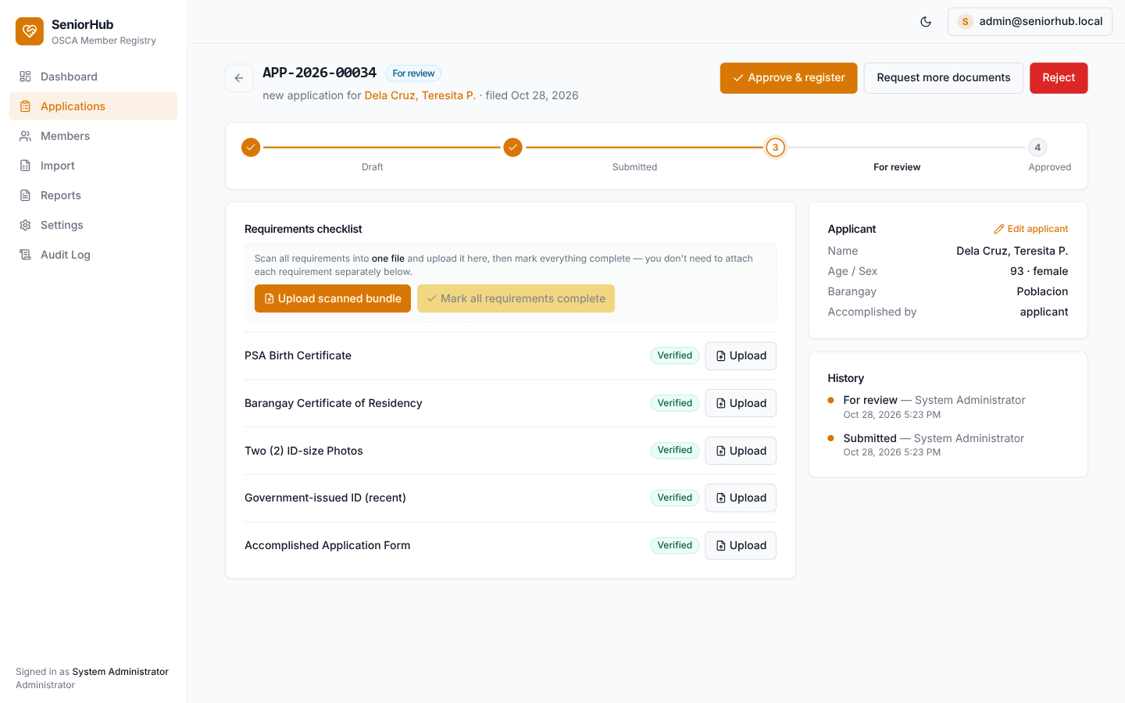The height and width of the screenshot is (703, 1125).
Task: Open the admin@seniorhub.local account menu
Action: pyautogui.click(x=1030, y=22)
